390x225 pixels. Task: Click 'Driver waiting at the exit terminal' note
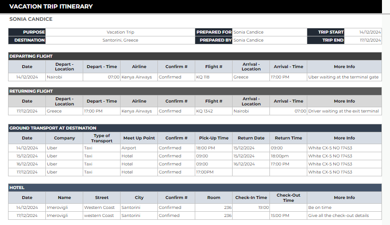pyautogui.click(x=344, y=111)
